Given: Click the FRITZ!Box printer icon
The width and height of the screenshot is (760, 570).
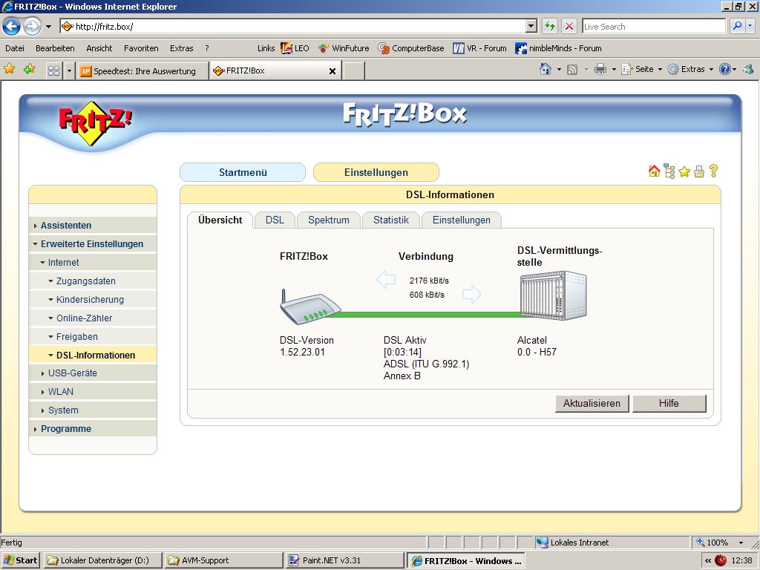Looking at the screenshot, I should [x=699, y=171].
